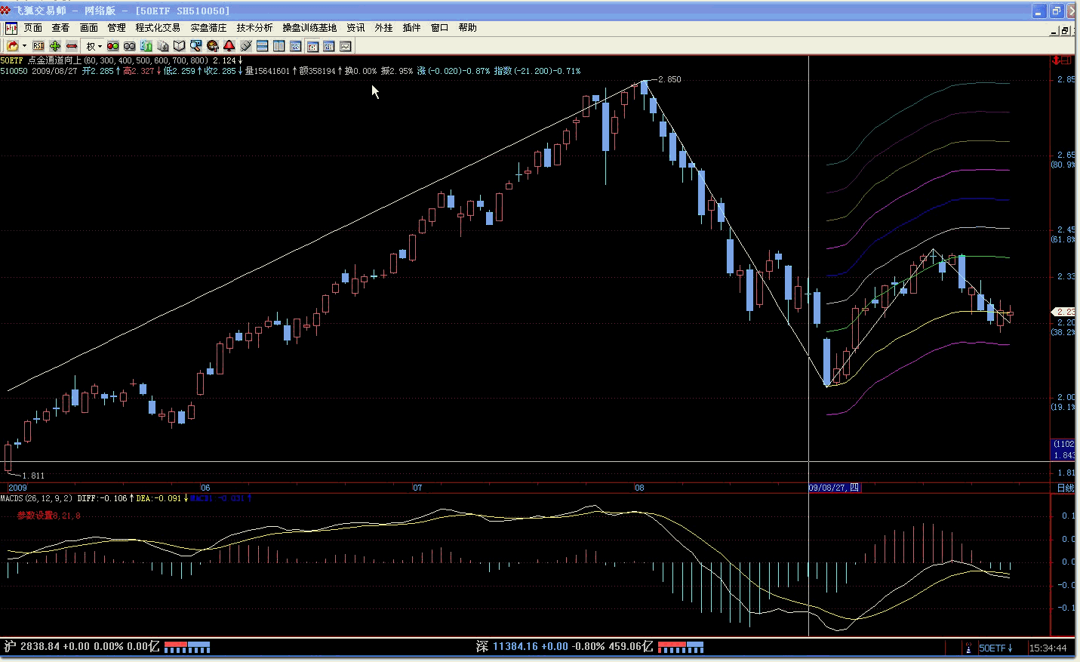This screenshot has width=1080, height=662.
Task: Click the 06 month label on the time axis
Action: 205,488
